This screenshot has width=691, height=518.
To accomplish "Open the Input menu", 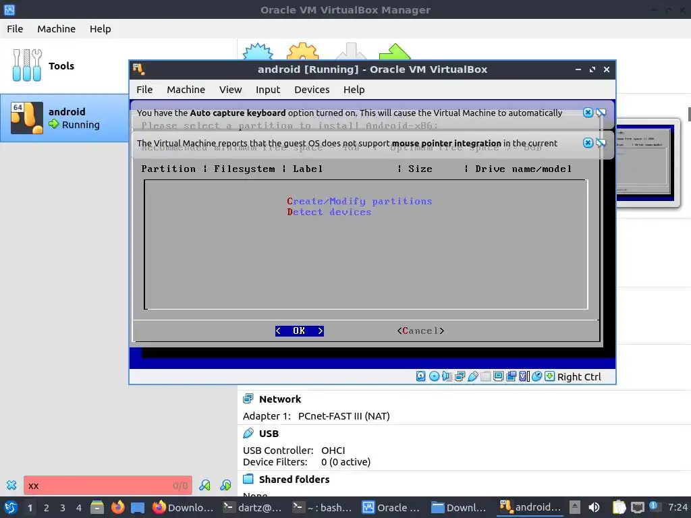I will 268,90.
